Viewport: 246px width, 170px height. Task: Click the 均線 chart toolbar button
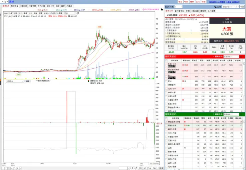(6, 13)
